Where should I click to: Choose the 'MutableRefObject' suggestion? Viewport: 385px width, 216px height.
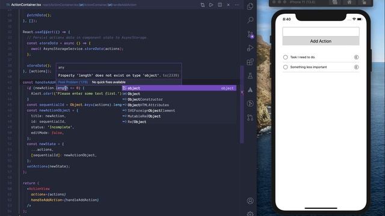(179, 116)
